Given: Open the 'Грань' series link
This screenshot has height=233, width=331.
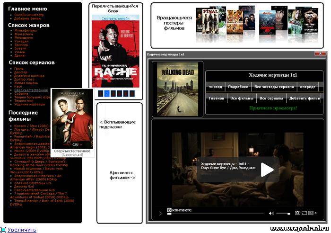Looking at the screenshot, I should pyautogui.click(x=19, y=69).
